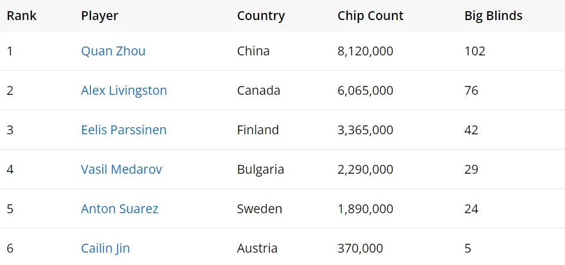Open Eelis Parssinen's profile link
565x265 pixels.
123,130
